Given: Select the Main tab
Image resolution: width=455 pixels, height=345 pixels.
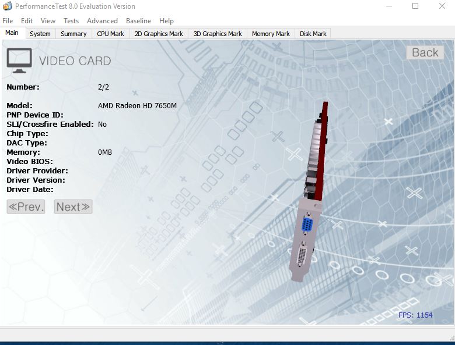Looking at the screenshot, I should [12, 33].
